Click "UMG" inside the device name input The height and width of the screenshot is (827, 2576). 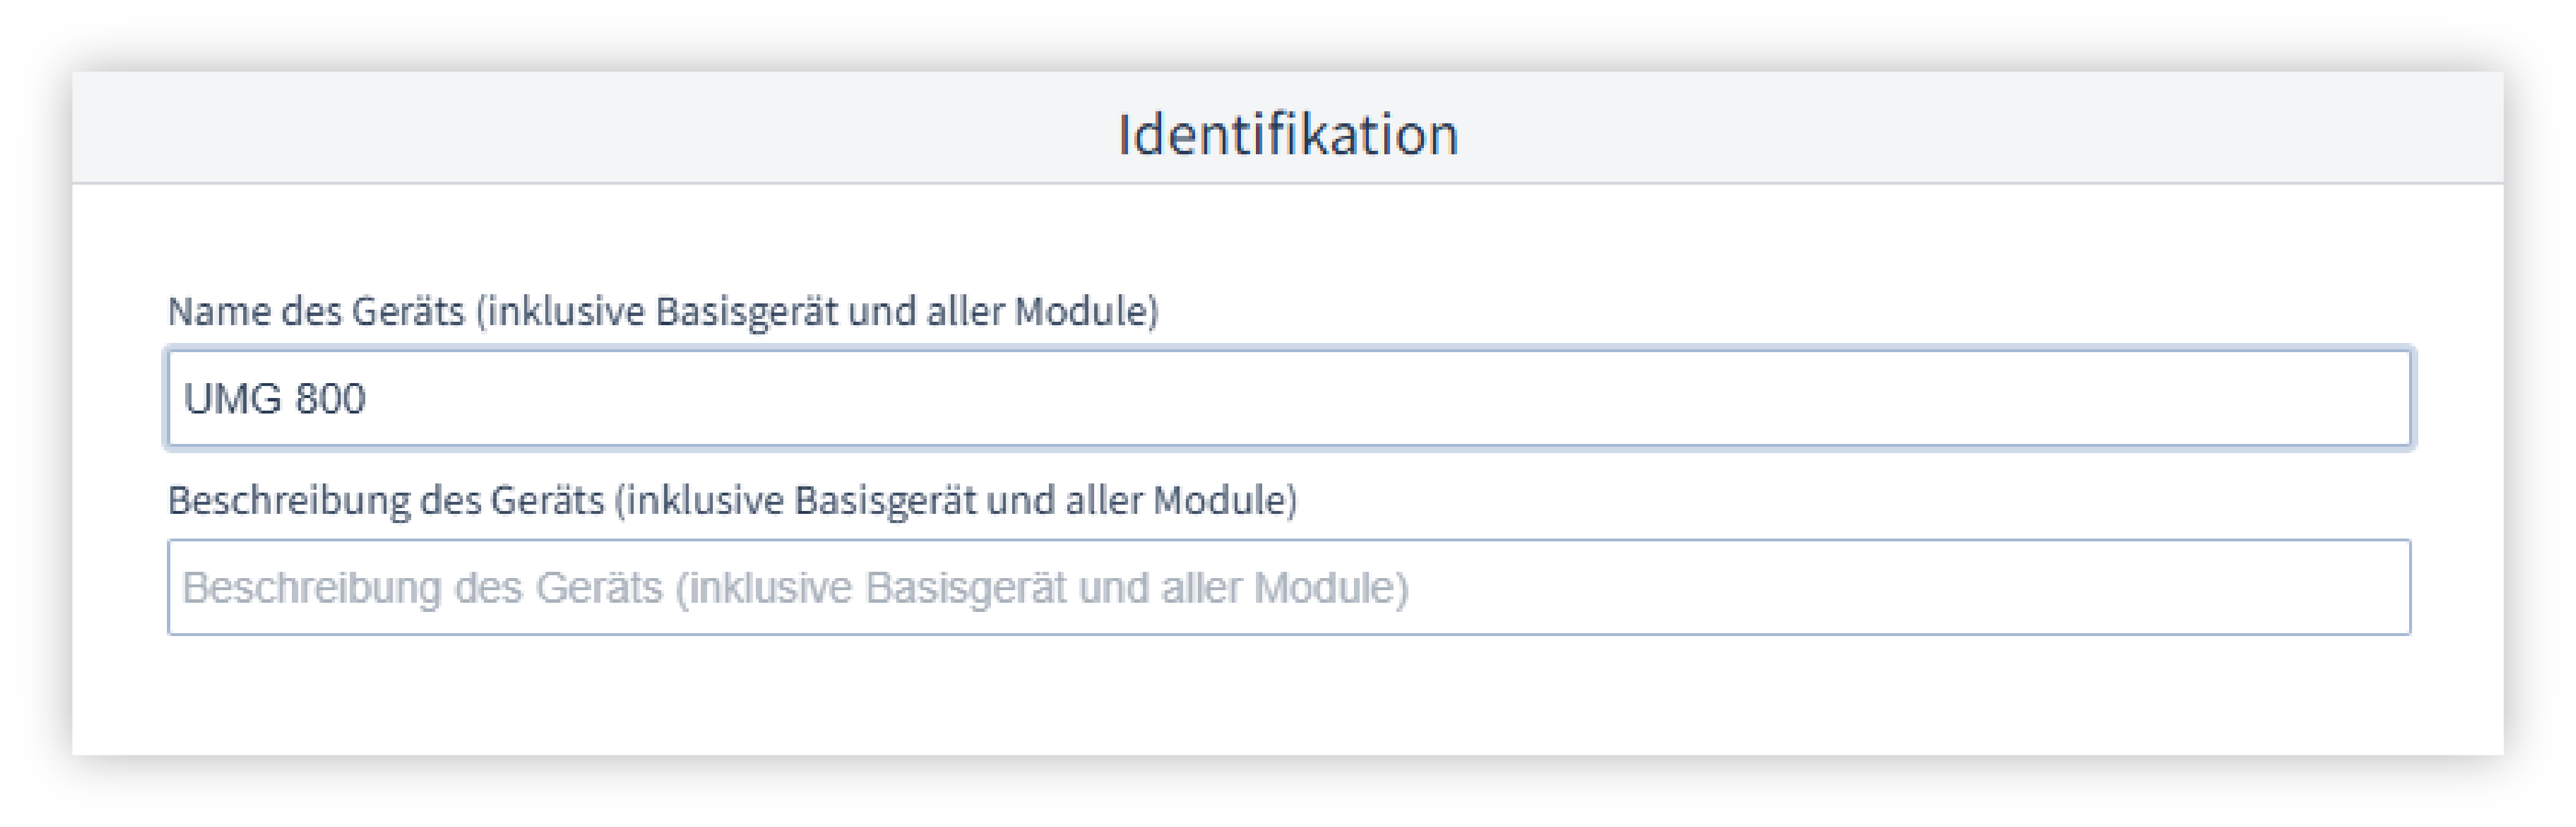coord(233,399)
